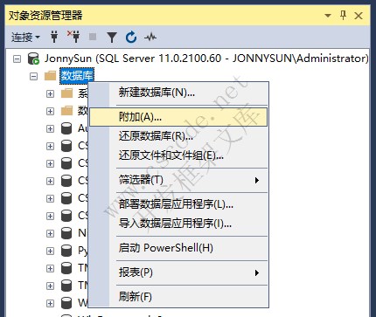Screen dimensions: 376x317
Task: Click the 数据库 folder icon
Action: pyautogui.click(x=50, y=76)
